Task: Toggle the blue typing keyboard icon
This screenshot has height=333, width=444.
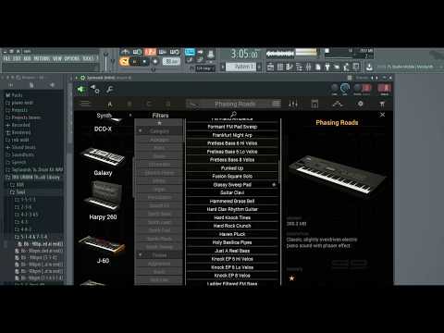Action: (x=190, y=52)
